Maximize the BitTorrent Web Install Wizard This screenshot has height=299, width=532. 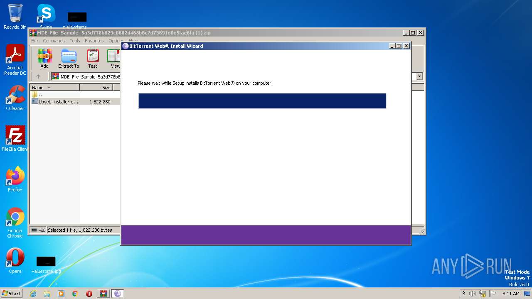point(399,46)
